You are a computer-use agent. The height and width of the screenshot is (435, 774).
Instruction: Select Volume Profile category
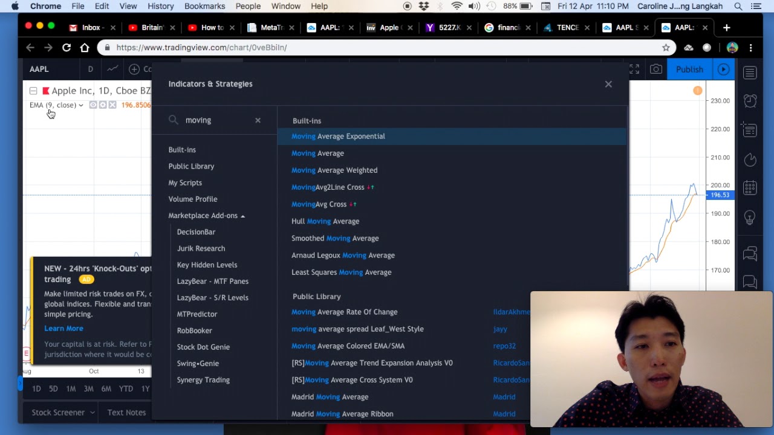(193, 199)
